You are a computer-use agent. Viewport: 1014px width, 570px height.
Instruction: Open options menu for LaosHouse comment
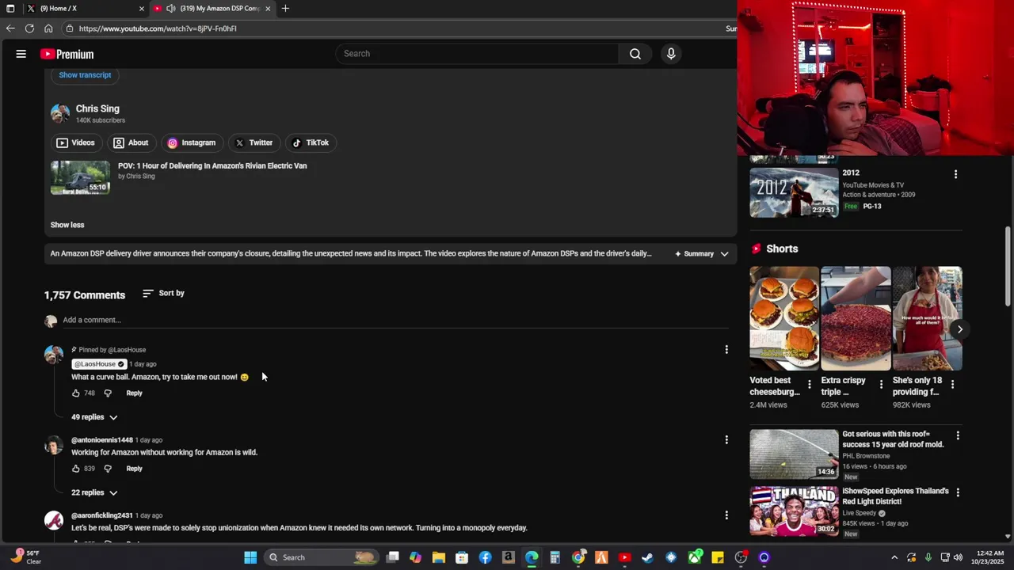pos(726,349)
